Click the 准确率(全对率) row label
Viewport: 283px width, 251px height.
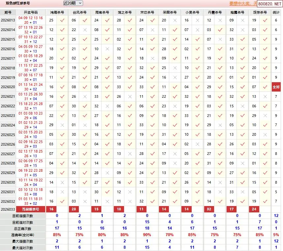23,235
